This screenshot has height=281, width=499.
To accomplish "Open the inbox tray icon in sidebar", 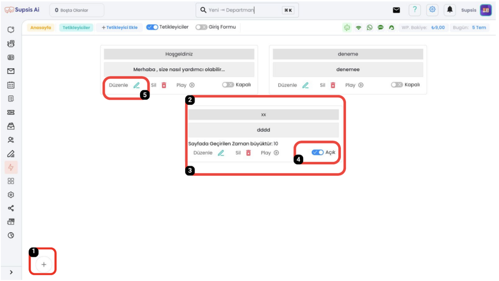I will pyautogui.click(x=11, y=126).
